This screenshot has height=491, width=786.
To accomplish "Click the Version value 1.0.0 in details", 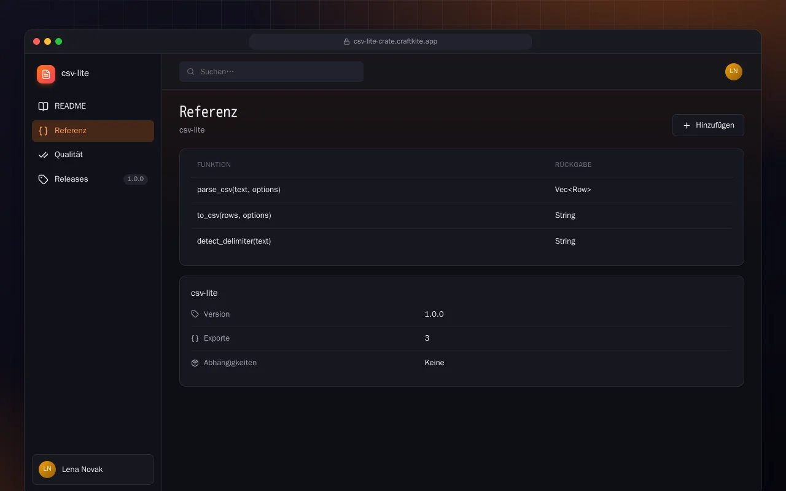I will tap(434, 314).
